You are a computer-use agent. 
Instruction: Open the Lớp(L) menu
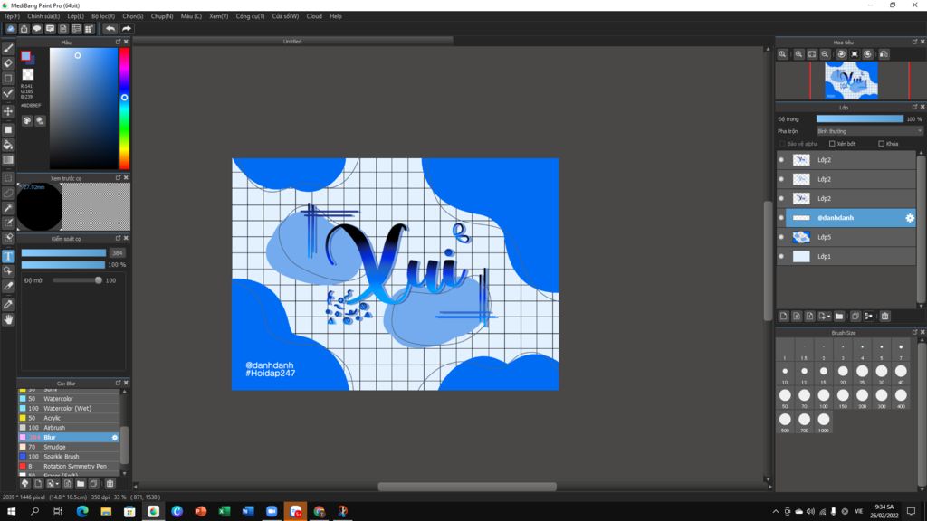point(75,16)
